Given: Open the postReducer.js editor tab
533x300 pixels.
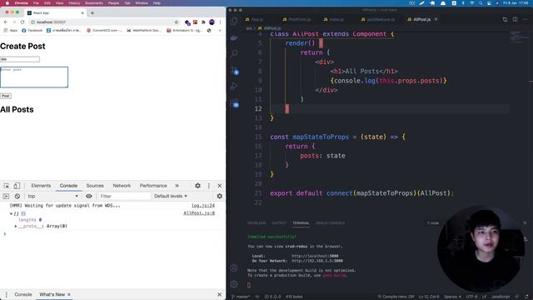Looking at the screenshot, I should pyautogui.click(x=377, y=19).
